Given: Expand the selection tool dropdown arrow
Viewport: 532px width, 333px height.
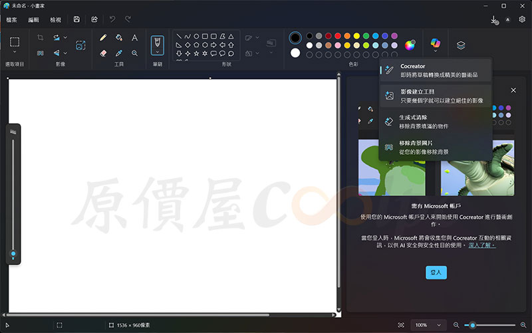Looking at the screenshot, I should (15, 52).
